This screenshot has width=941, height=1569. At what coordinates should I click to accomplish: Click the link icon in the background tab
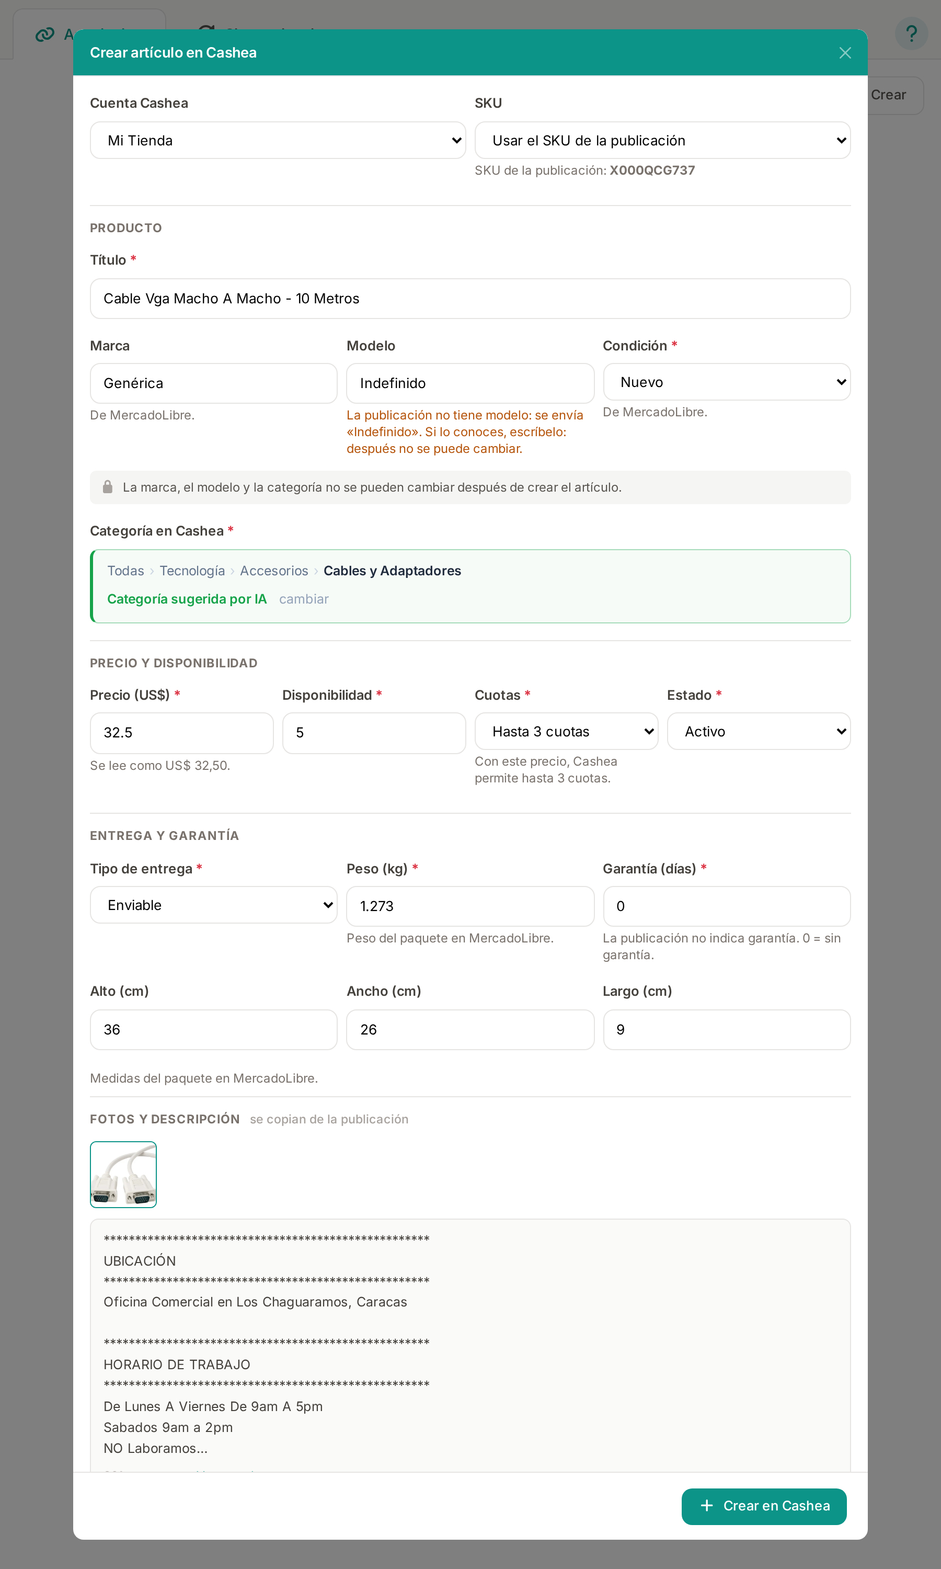(x=44, y=34)
